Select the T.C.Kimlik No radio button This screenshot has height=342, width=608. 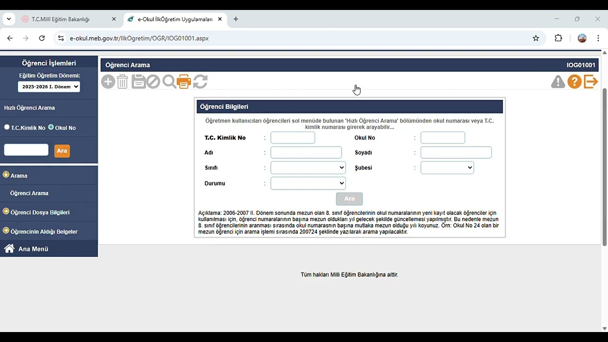7,127
